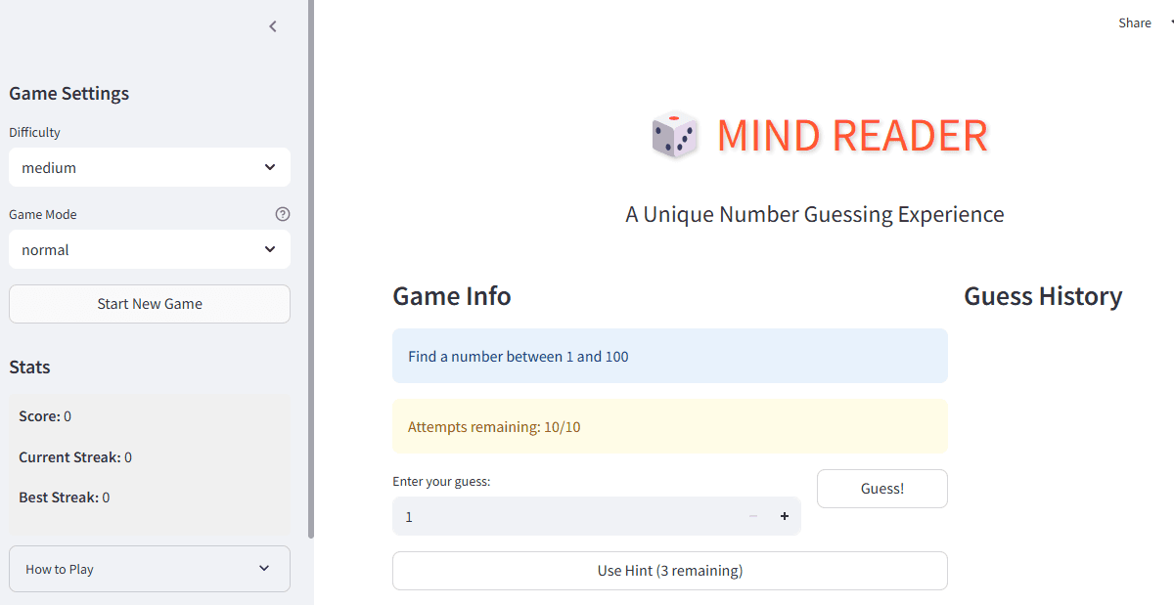Viewport: 1174px width, 605px height.
Task: Submit a guess with the Guess! button
Action: [881, 488]
